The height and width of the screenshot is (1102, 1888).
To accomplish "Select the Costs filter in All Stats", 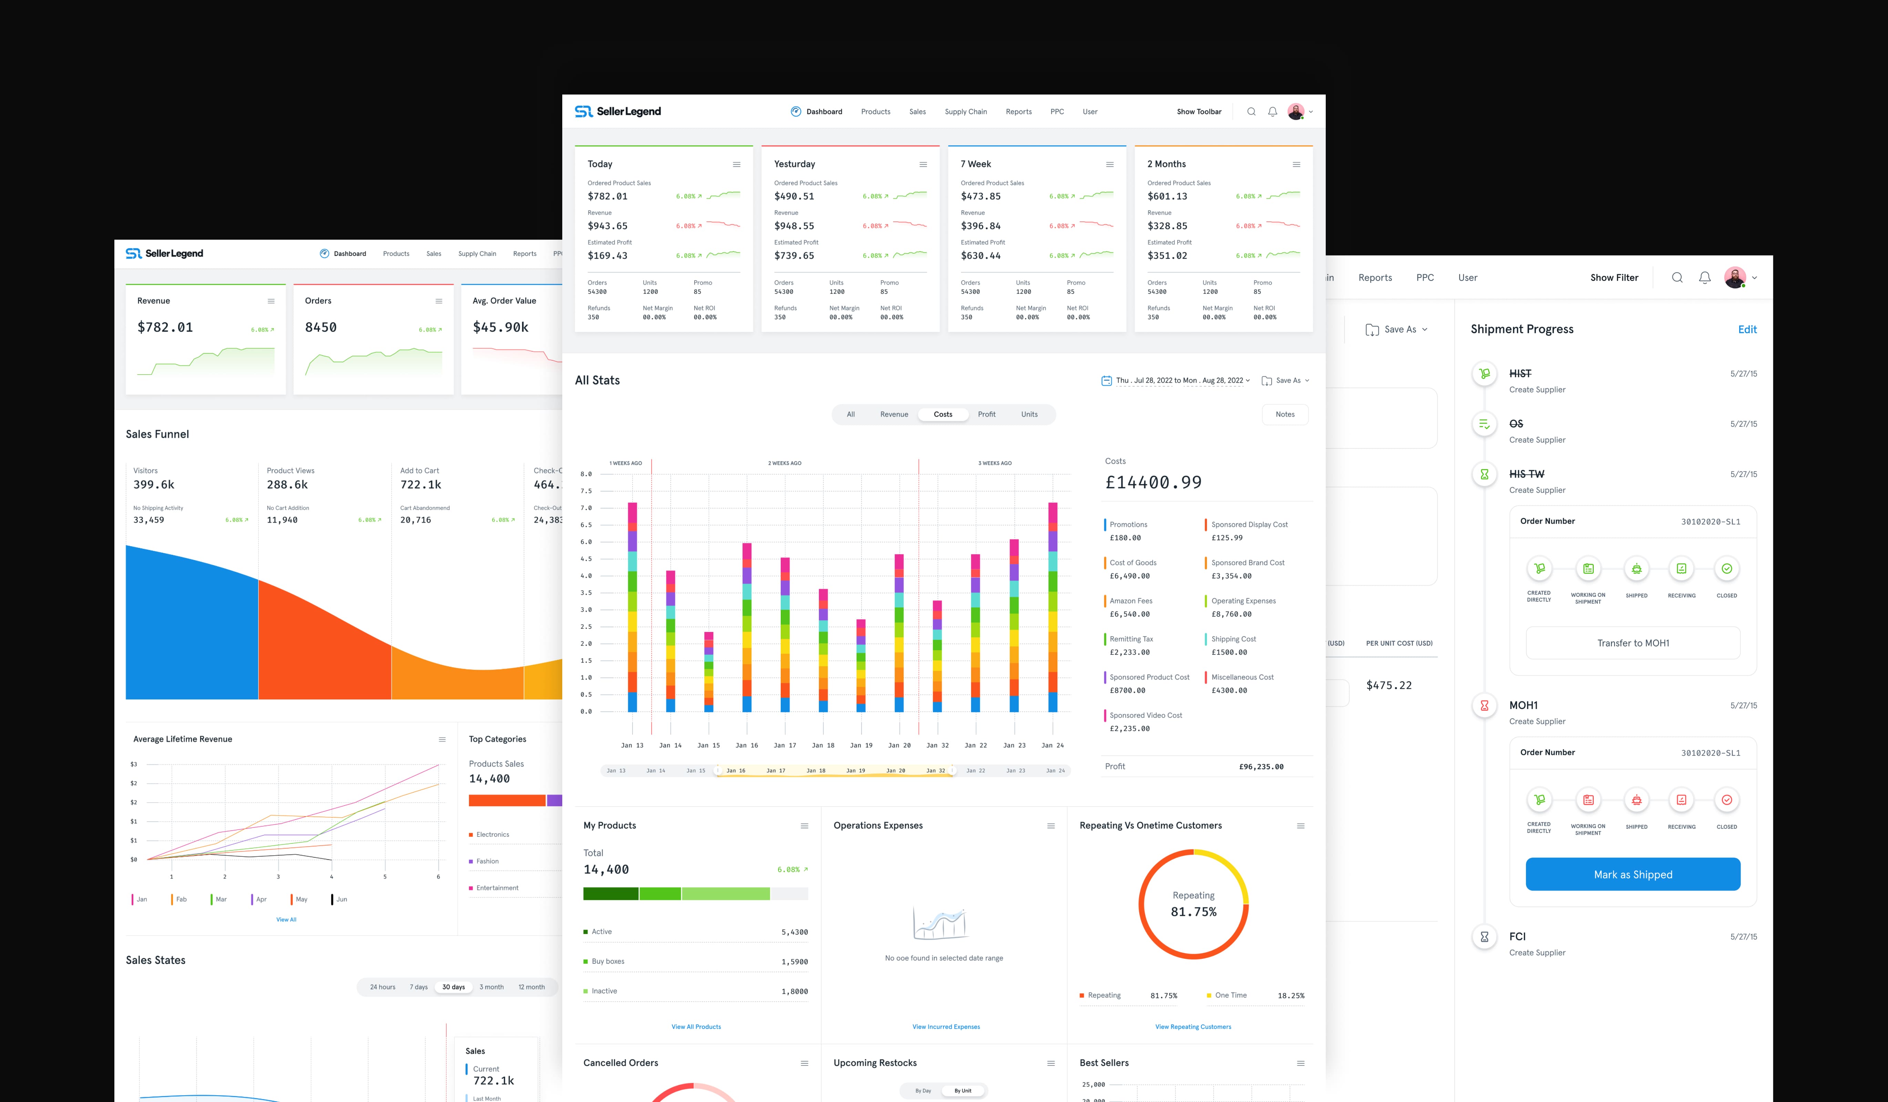I will pos(943,415).
